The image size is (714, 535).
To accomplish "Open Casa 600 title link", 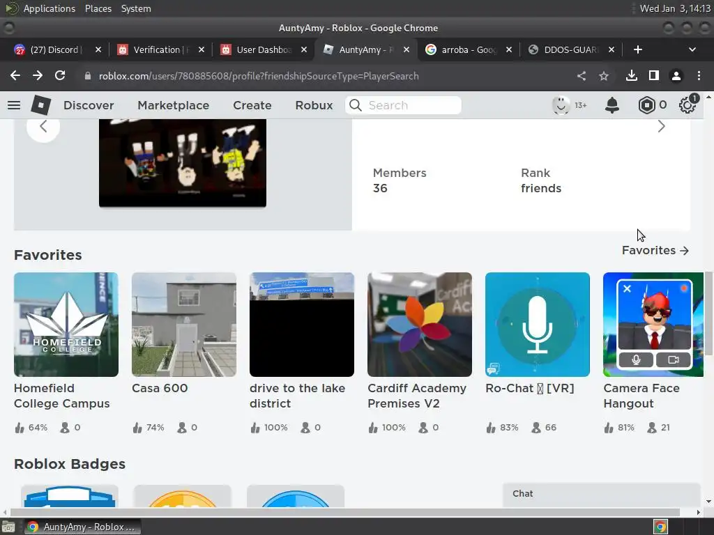I will (160, 388).
